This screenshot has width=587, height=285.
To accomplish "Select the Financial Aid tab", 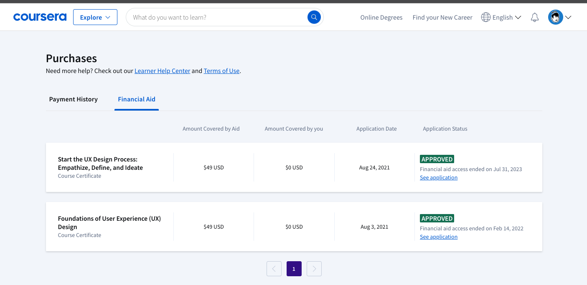I will point(137,99).
